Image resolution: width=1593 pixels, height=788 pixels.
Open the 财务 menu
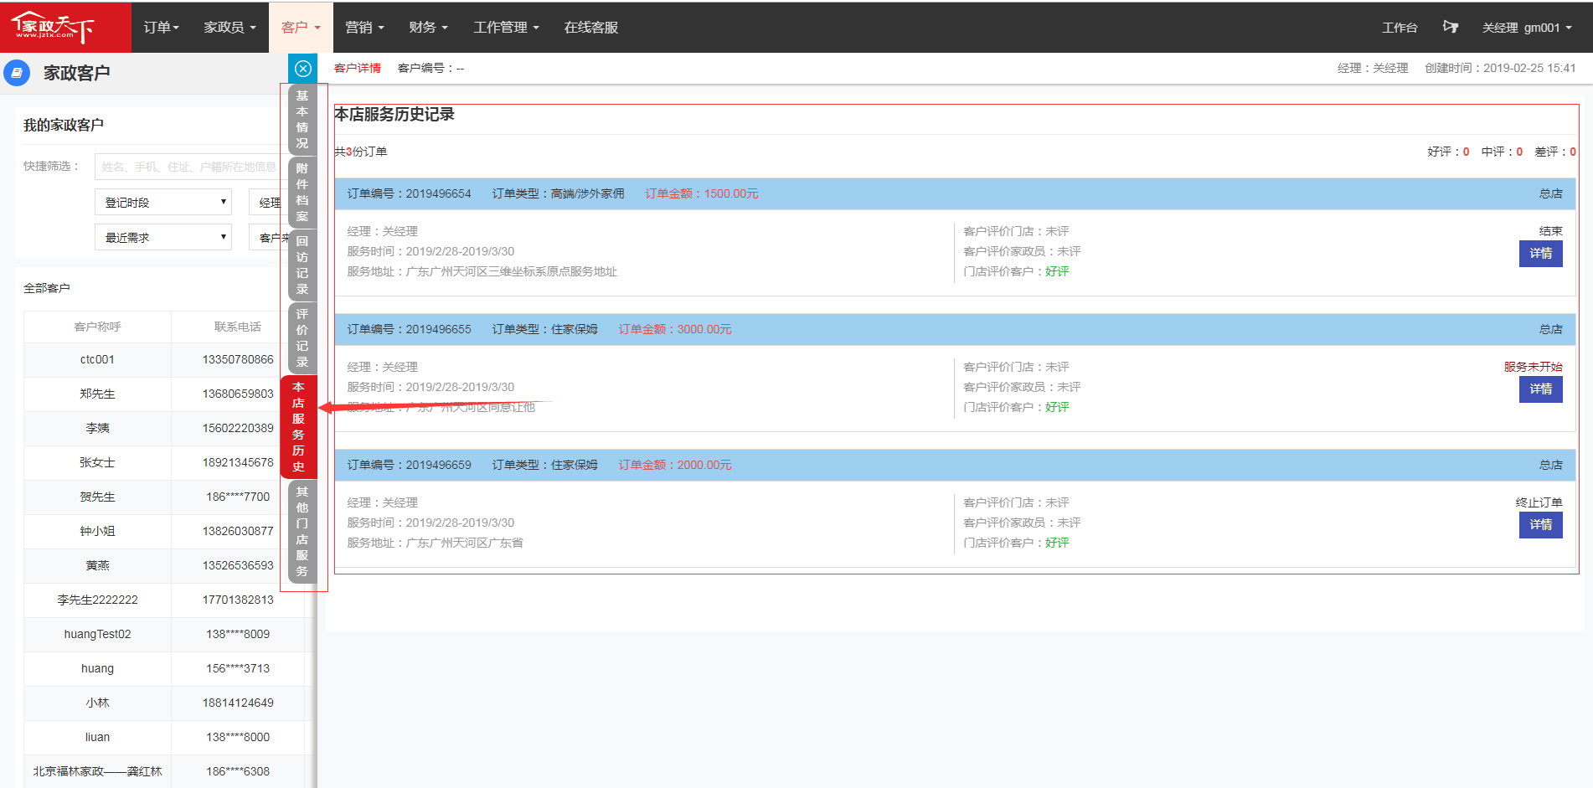coord(428,27)
